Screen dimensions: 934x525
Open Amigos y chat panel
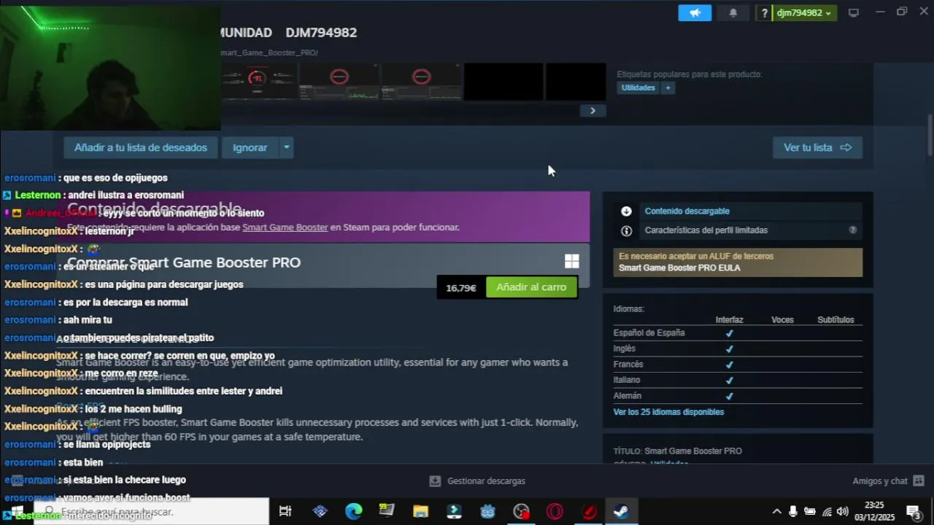[x=880, y=481]
